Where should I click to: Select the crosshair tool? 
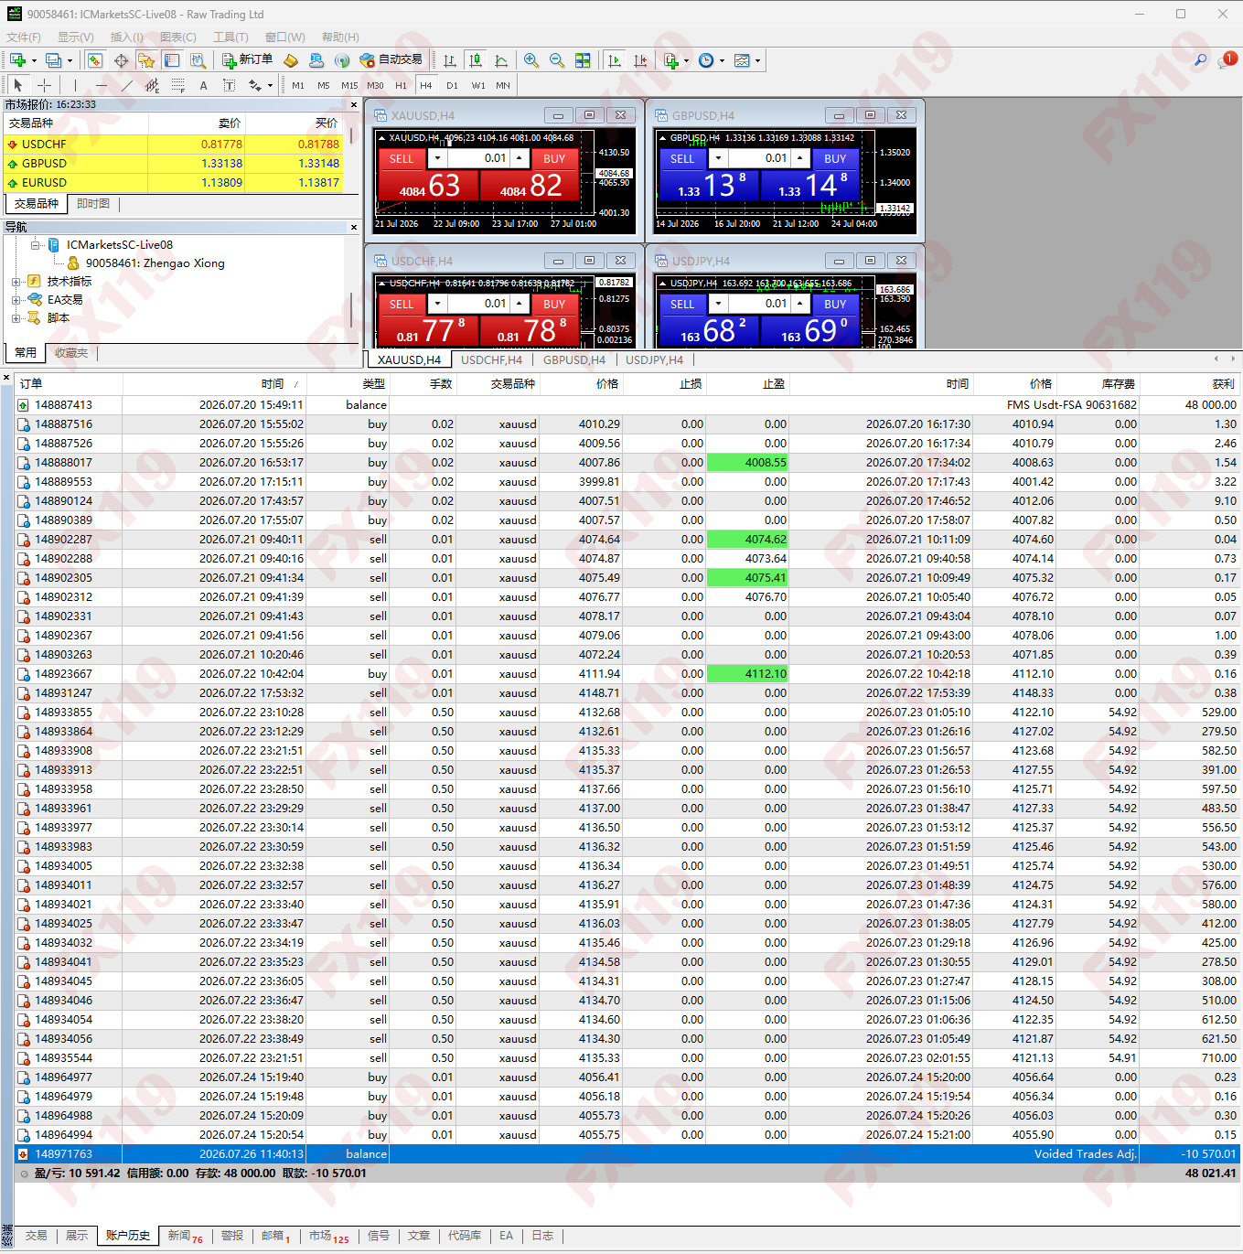[x=44, y=85]
